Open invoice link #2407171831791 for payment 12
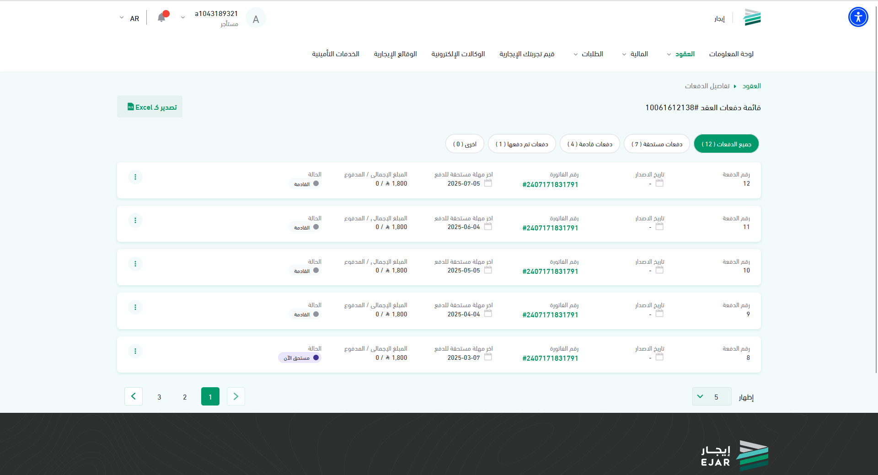The width and height of the screenshot is (878, 475). pyautogui.click(x=550, y=185)
